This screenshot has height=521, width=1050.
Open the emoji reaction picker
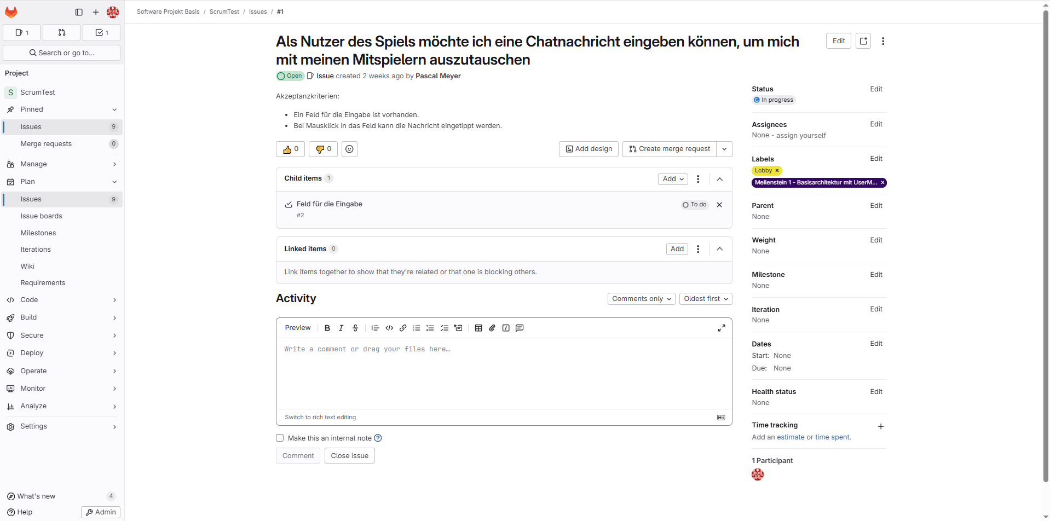[x=349, y=149]
